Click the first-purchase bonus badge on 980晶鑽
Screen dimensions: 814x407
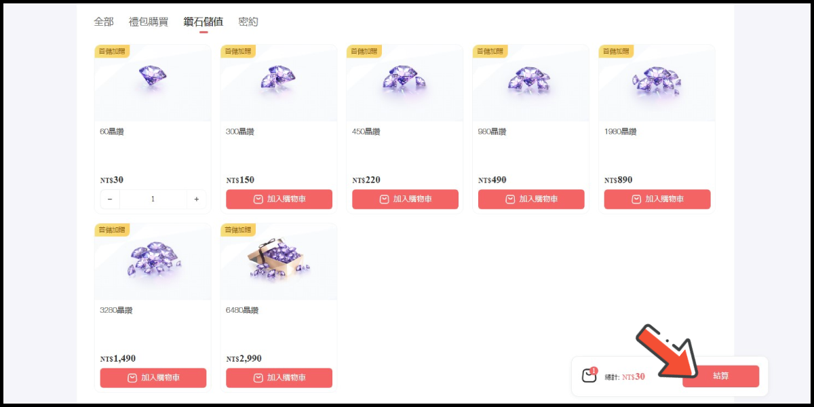[x=490, y=51]
